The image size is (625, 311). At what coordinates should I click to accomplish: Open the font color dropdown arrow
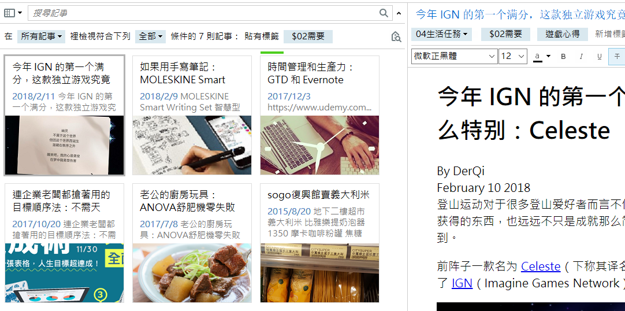tap(549, 56)
